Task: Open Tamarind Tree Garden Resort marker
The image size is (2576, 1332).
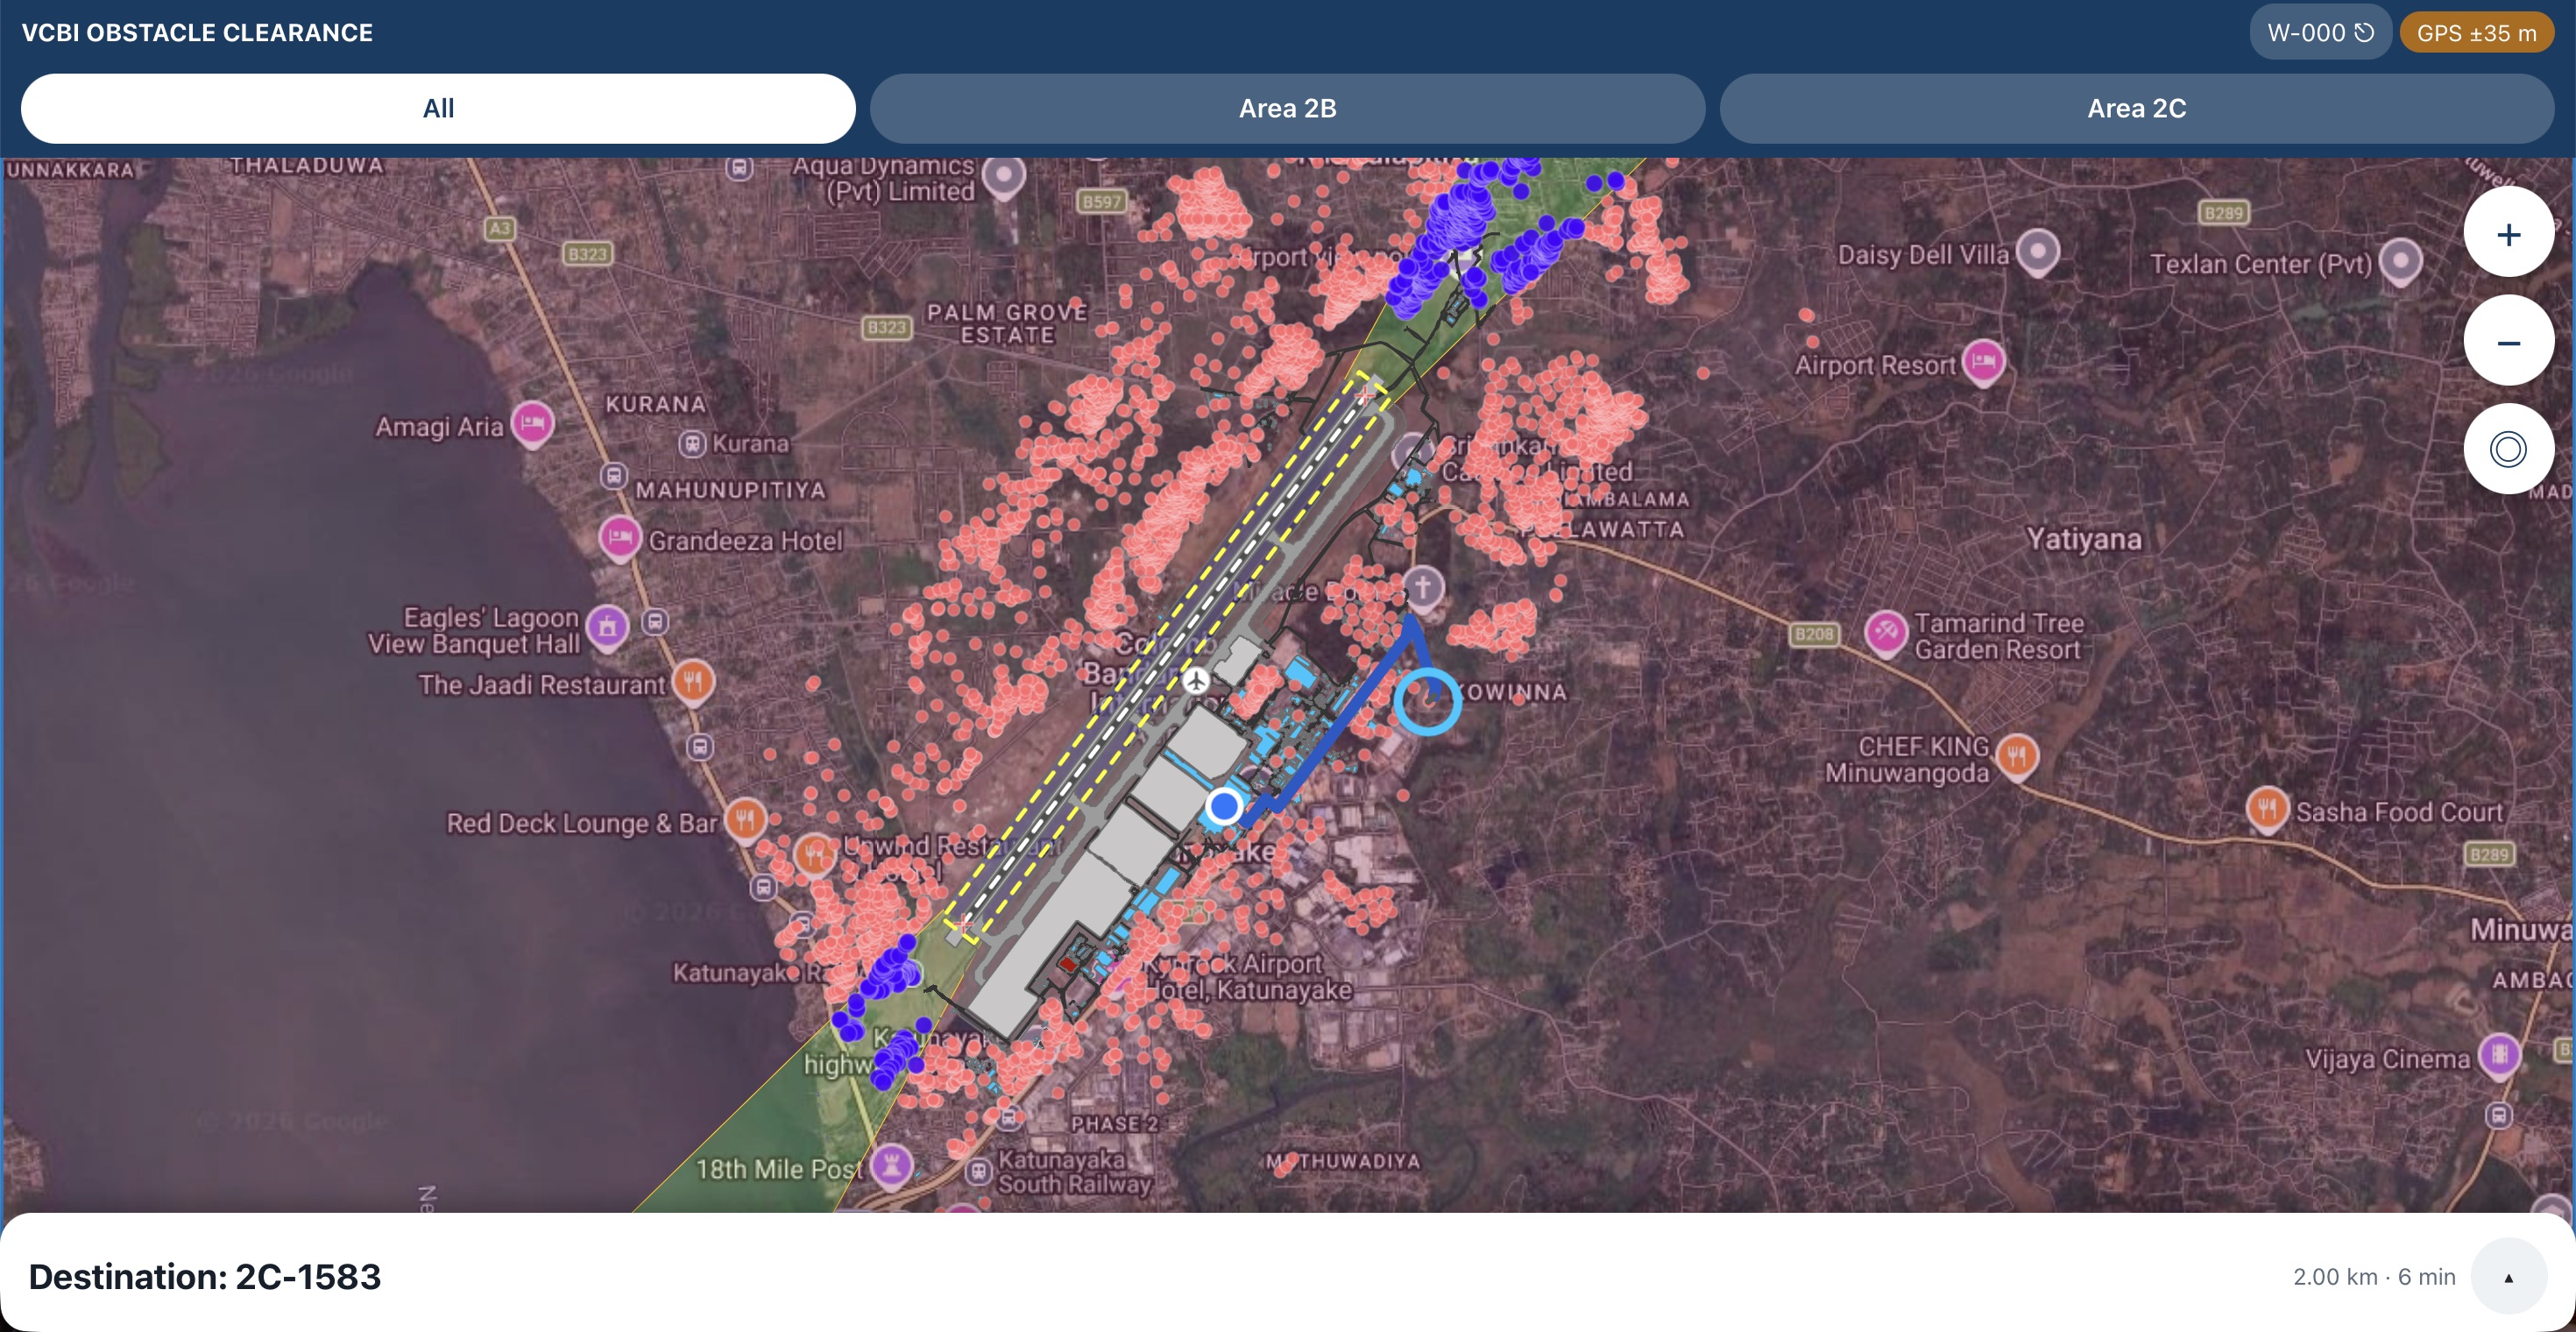Action: pyautogui.click(x=1886, y=633)
